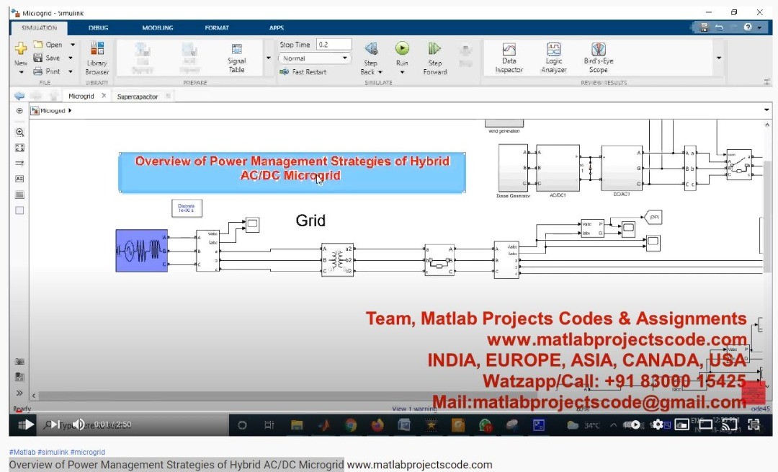Viewport: 778px width, 472px height.
Task: Mute the video volume
Action: (x=79, y=425)
